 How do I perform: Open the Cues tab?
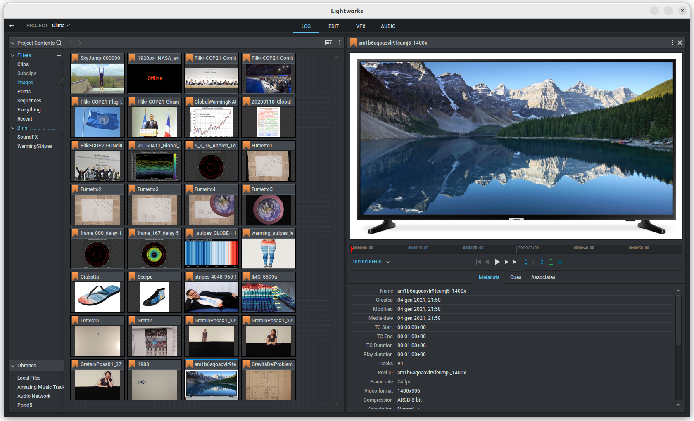(x=516, y=277)
